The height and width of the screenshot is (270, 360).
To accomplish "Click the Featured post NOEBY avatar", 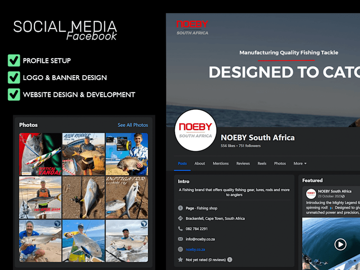I will 311,193.
